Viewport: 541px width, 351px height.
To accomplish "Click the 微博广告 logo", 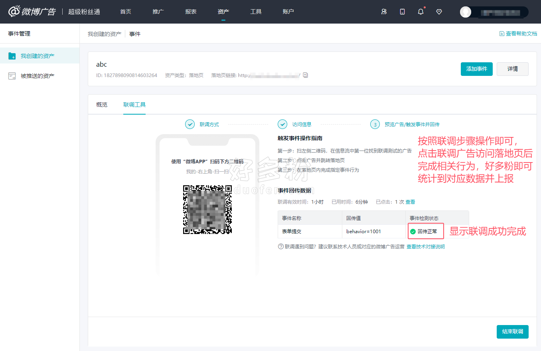I will click(32, 12).
